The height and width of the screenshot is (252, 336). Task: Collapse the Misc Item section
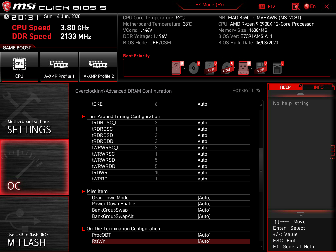[84, 191]
